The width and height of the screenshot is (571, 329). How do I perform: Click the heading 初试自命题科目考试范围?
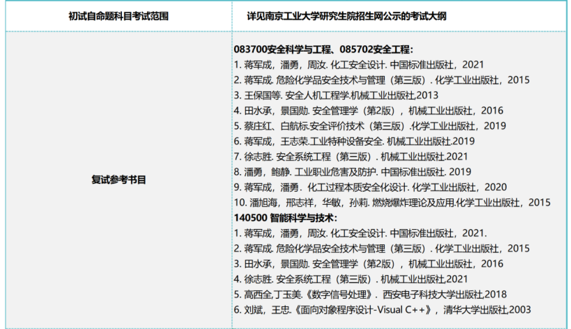pos(118,16)
